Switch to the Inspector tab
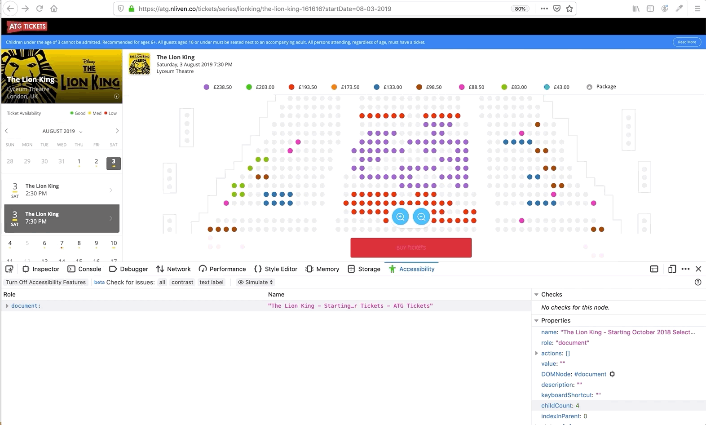This screenshot has height=425, width=706. click(x=41, y=269)
